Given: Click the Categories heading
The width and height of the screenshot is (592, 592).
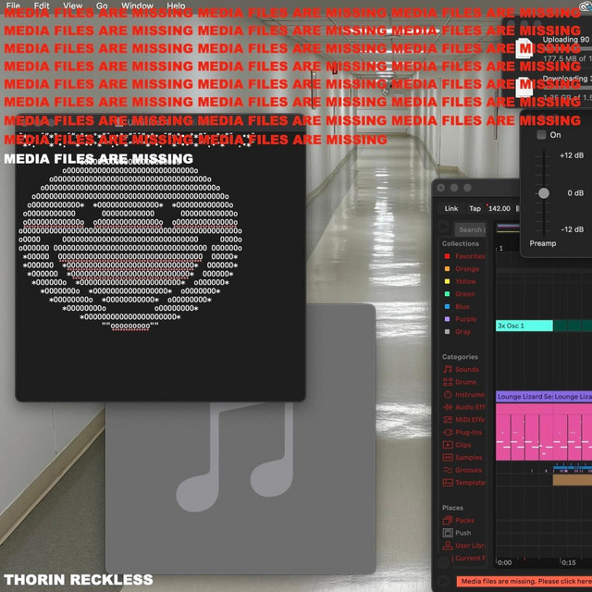Looking at the screenshot, I should 460,357.
